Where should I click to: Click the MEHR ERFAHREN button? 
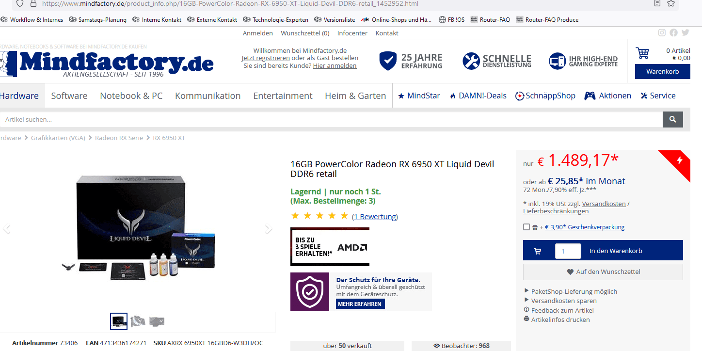coord(360,304)
